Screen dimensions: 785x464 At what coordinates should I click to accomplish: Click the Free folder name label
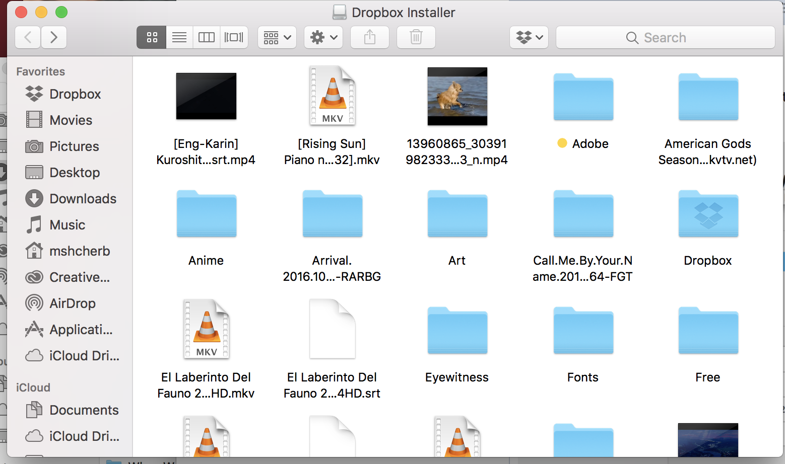tap(708, 377)
